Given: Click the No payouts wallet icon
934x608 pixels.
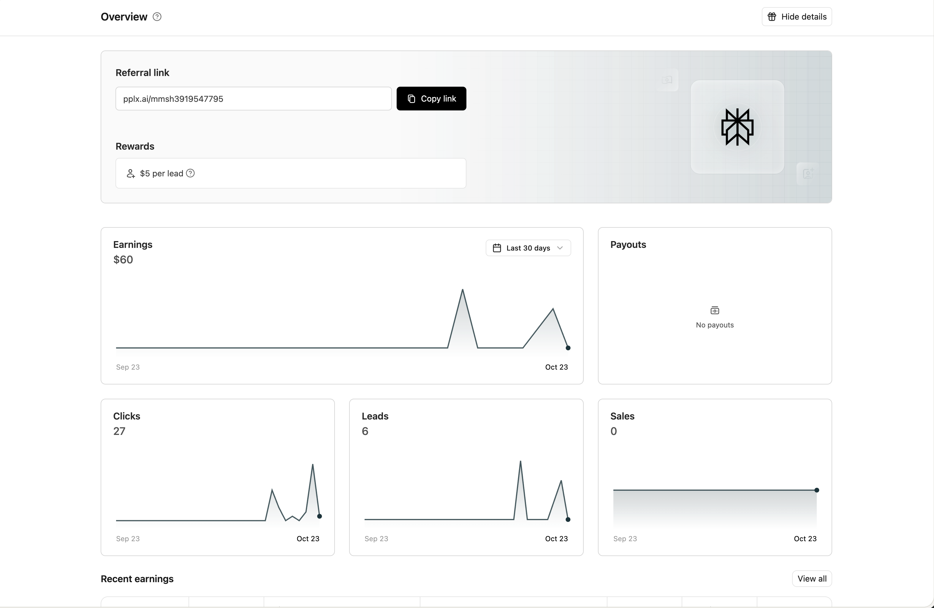Looking at the screenshot, I should tap(715, 311).
